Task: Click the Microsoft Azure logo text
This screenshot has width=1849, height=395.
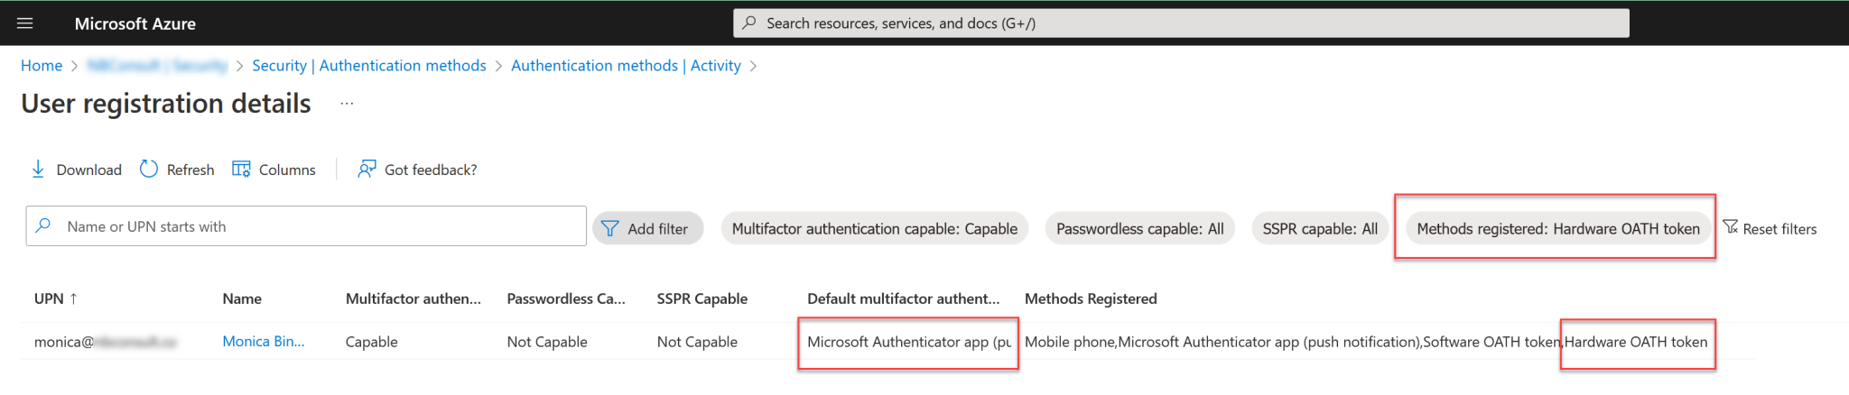Action: point(135,23)
